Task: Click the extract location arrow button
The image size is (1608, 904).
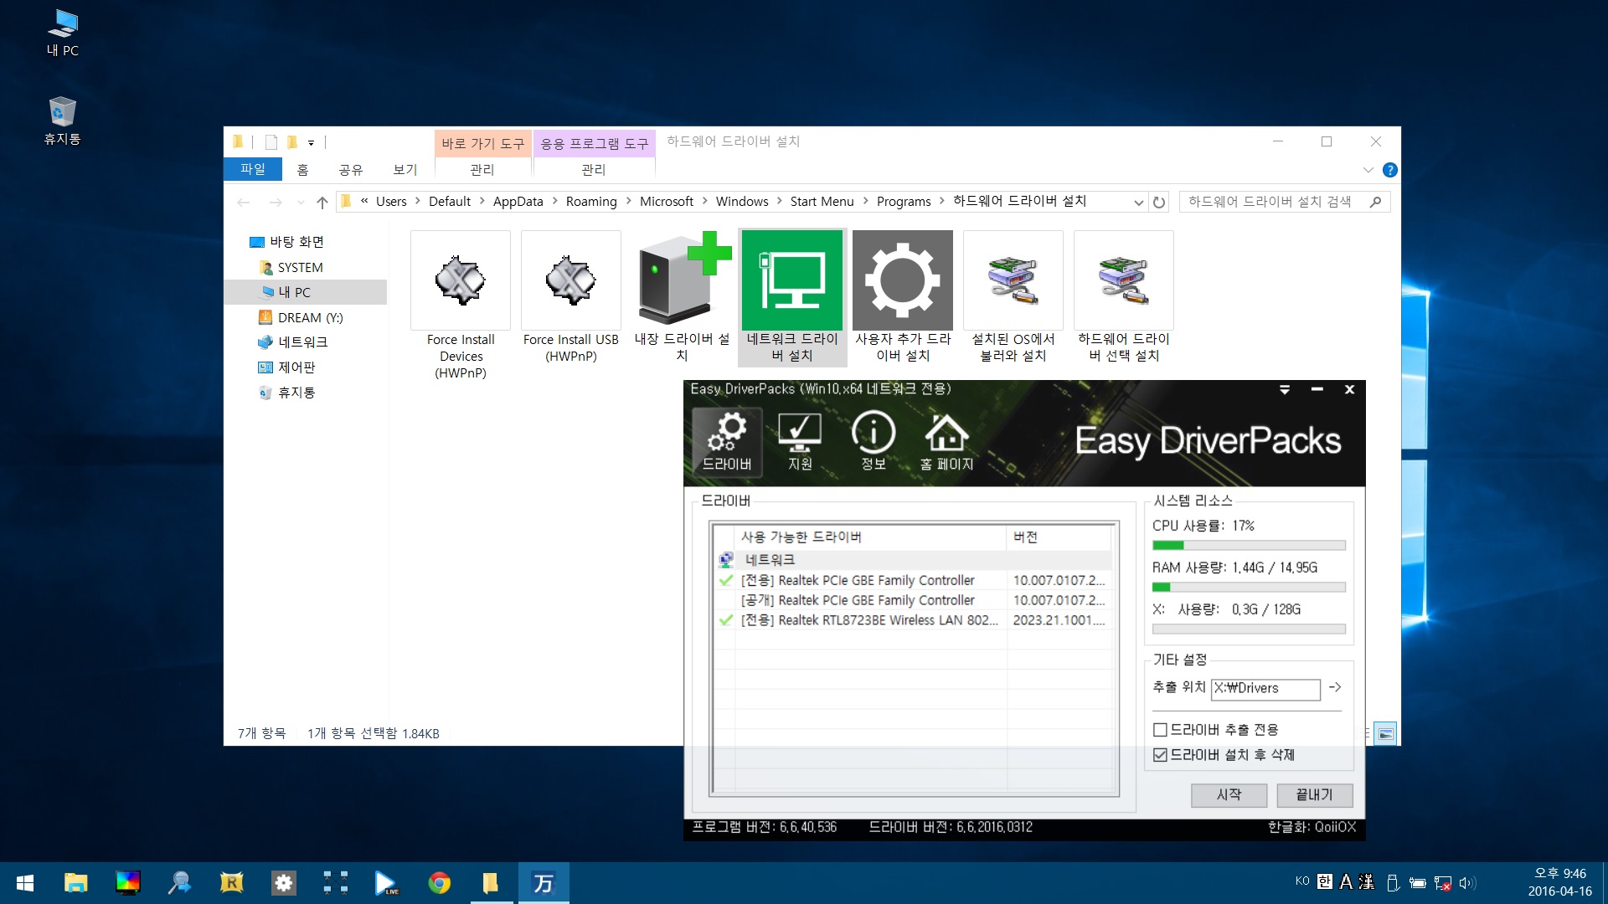Action: pyautogui.click(x=1335, y=687)
